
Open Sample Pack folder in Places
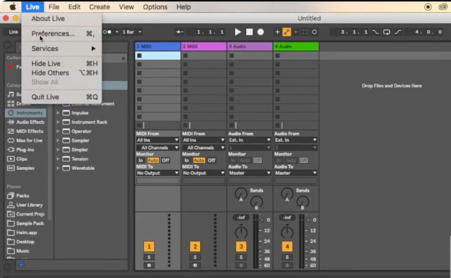(26, 223)
